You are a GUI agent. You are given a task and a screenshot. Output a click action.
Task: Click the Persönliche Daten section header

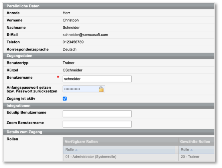(x=23, y=6)
